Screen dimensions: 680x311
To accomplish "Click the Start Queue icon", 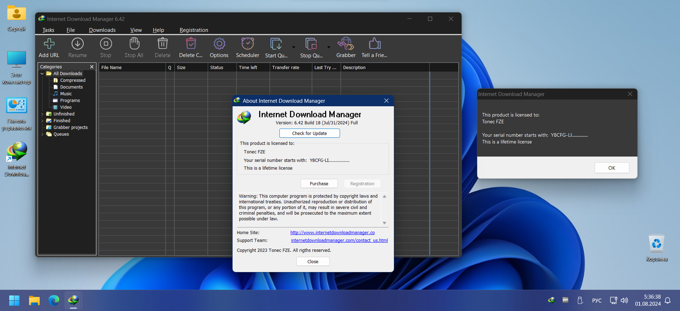I will 276,44.
